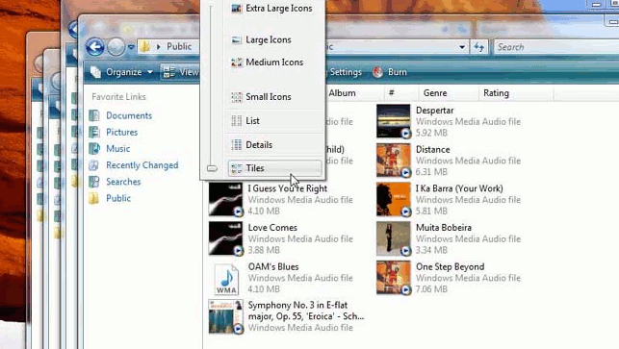Click Public in the address bar
This screenshot has height=349, width=619.
[179, 46]
